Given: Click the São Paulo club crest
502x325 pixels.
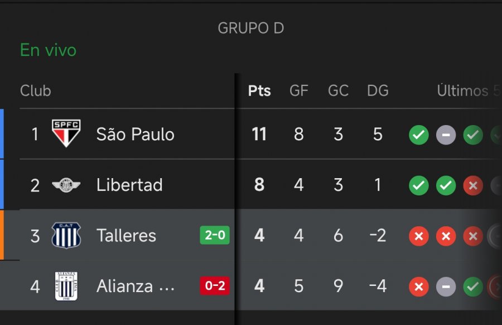Looking at the screenshot, I should point(66,134).
